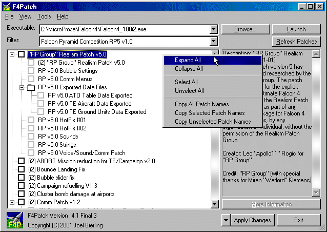Open the Filter combo box dropdown
The height and width of the screenshot is (232, 327).
[213, 41]
